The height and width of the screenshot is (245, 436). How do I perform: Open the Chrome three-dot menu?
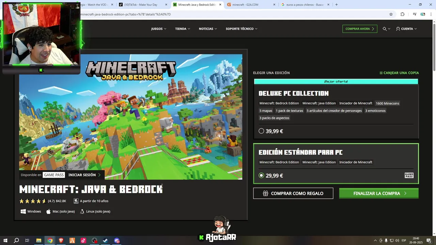tap(431, 14)
